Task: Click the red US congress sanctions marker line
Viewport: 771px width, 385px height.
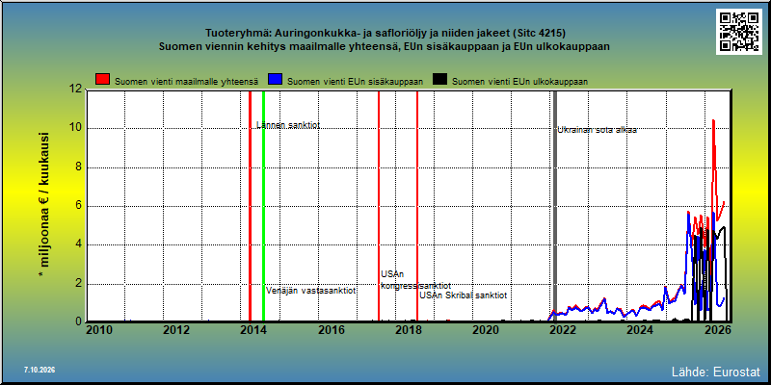Action: coord(379,206)
